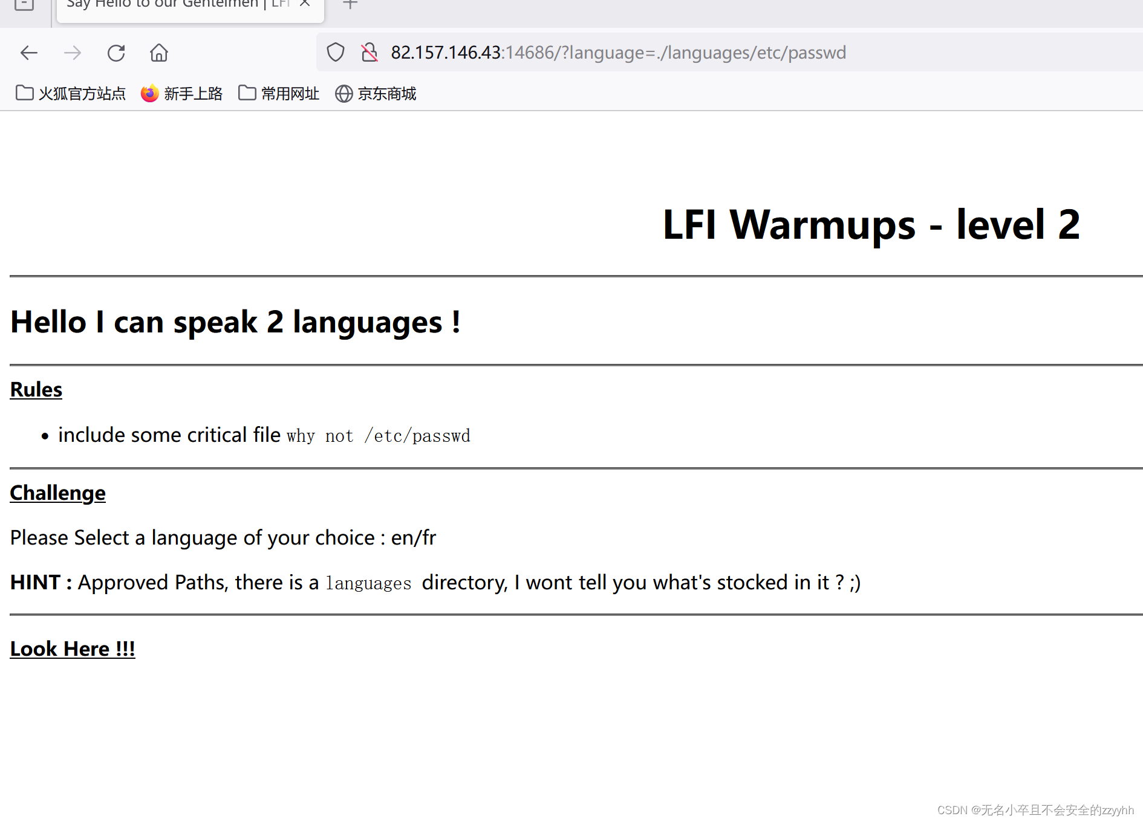Click the '/etc/passwd' code text

pyautogui.click(x=417, y=436)
